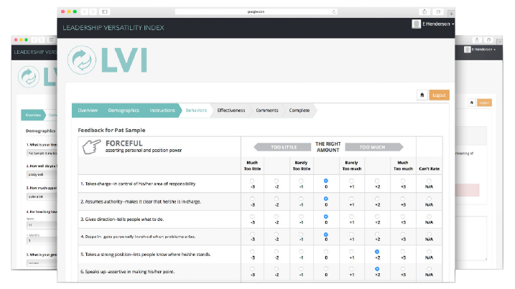Click the home icon in right background window
This screenshot has width=515, height=289.
pos(472,103)
